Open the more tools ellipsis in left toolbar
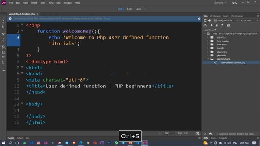 [3, 70]
